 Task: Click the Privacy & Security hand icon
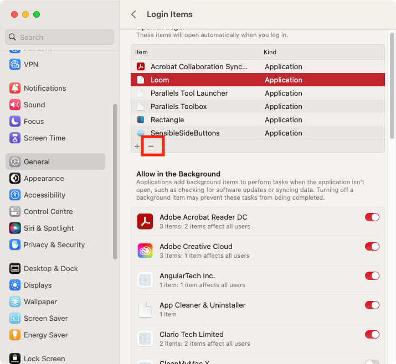point(15,245)
